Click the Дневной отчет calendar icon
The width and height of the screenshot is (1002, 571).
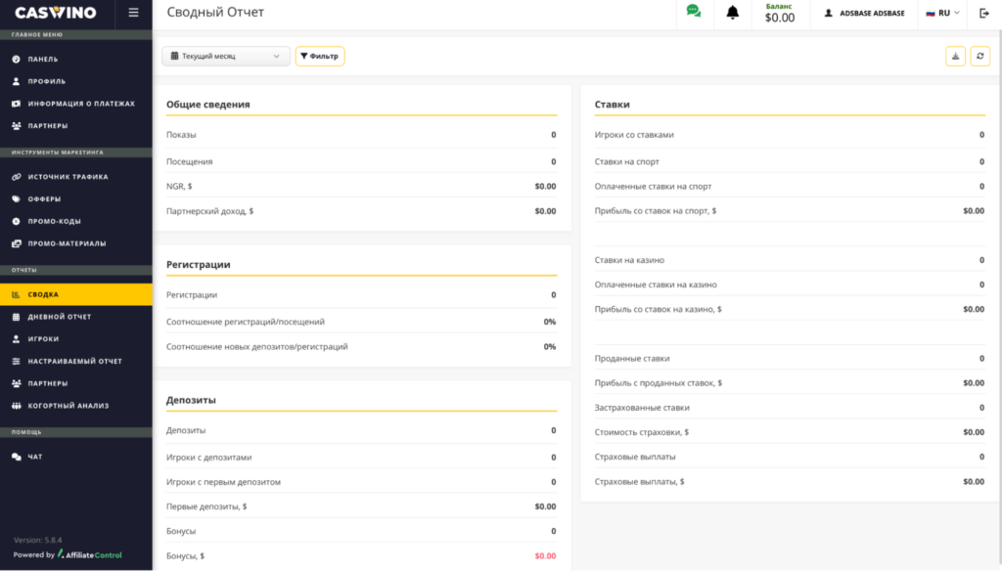16,317
